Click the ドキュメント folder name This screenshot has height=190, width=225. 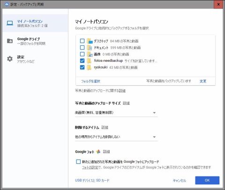pos(101,48)
